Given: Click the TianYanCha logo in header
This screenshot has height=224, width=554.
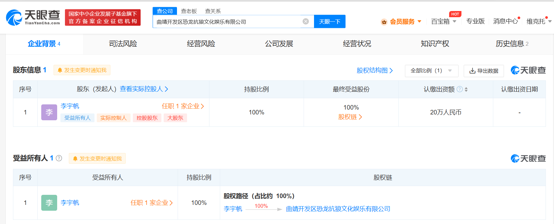Looking at the screenshot, I should click(x=33, y=18).
